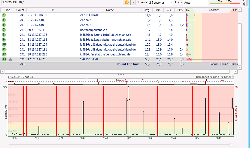
Task: Sort by the Hop column header
Action: 7,10
